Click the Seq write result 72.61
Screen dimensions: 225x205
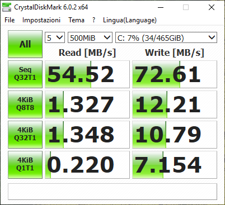click(175, 74)
